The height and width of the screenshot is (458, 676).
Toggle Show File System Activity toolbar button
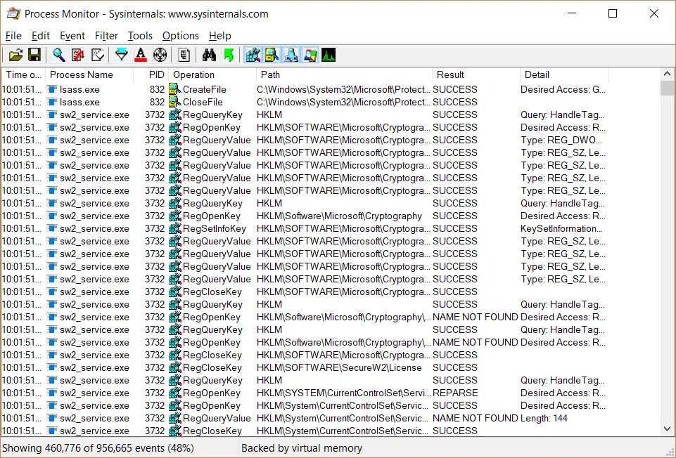(272, 55)
